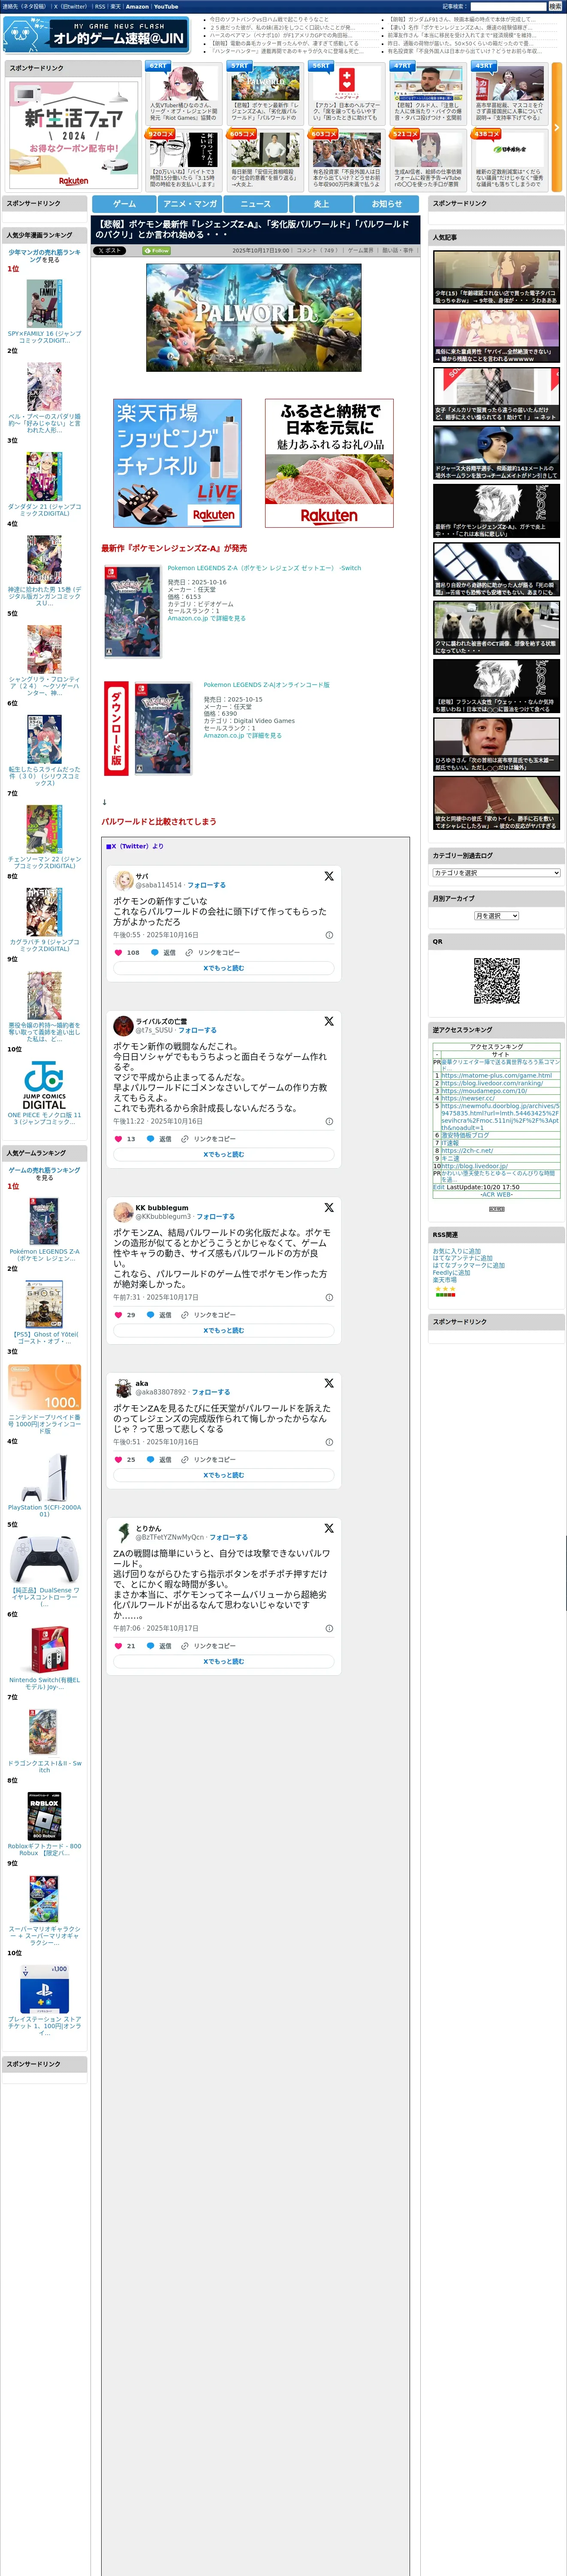
Task: Open the 月を選択 archive dropdown
Action: click(496, 916)
